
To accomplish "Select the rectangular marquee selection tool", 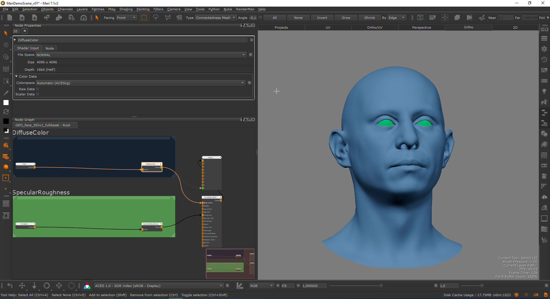I will pos(144,18).
